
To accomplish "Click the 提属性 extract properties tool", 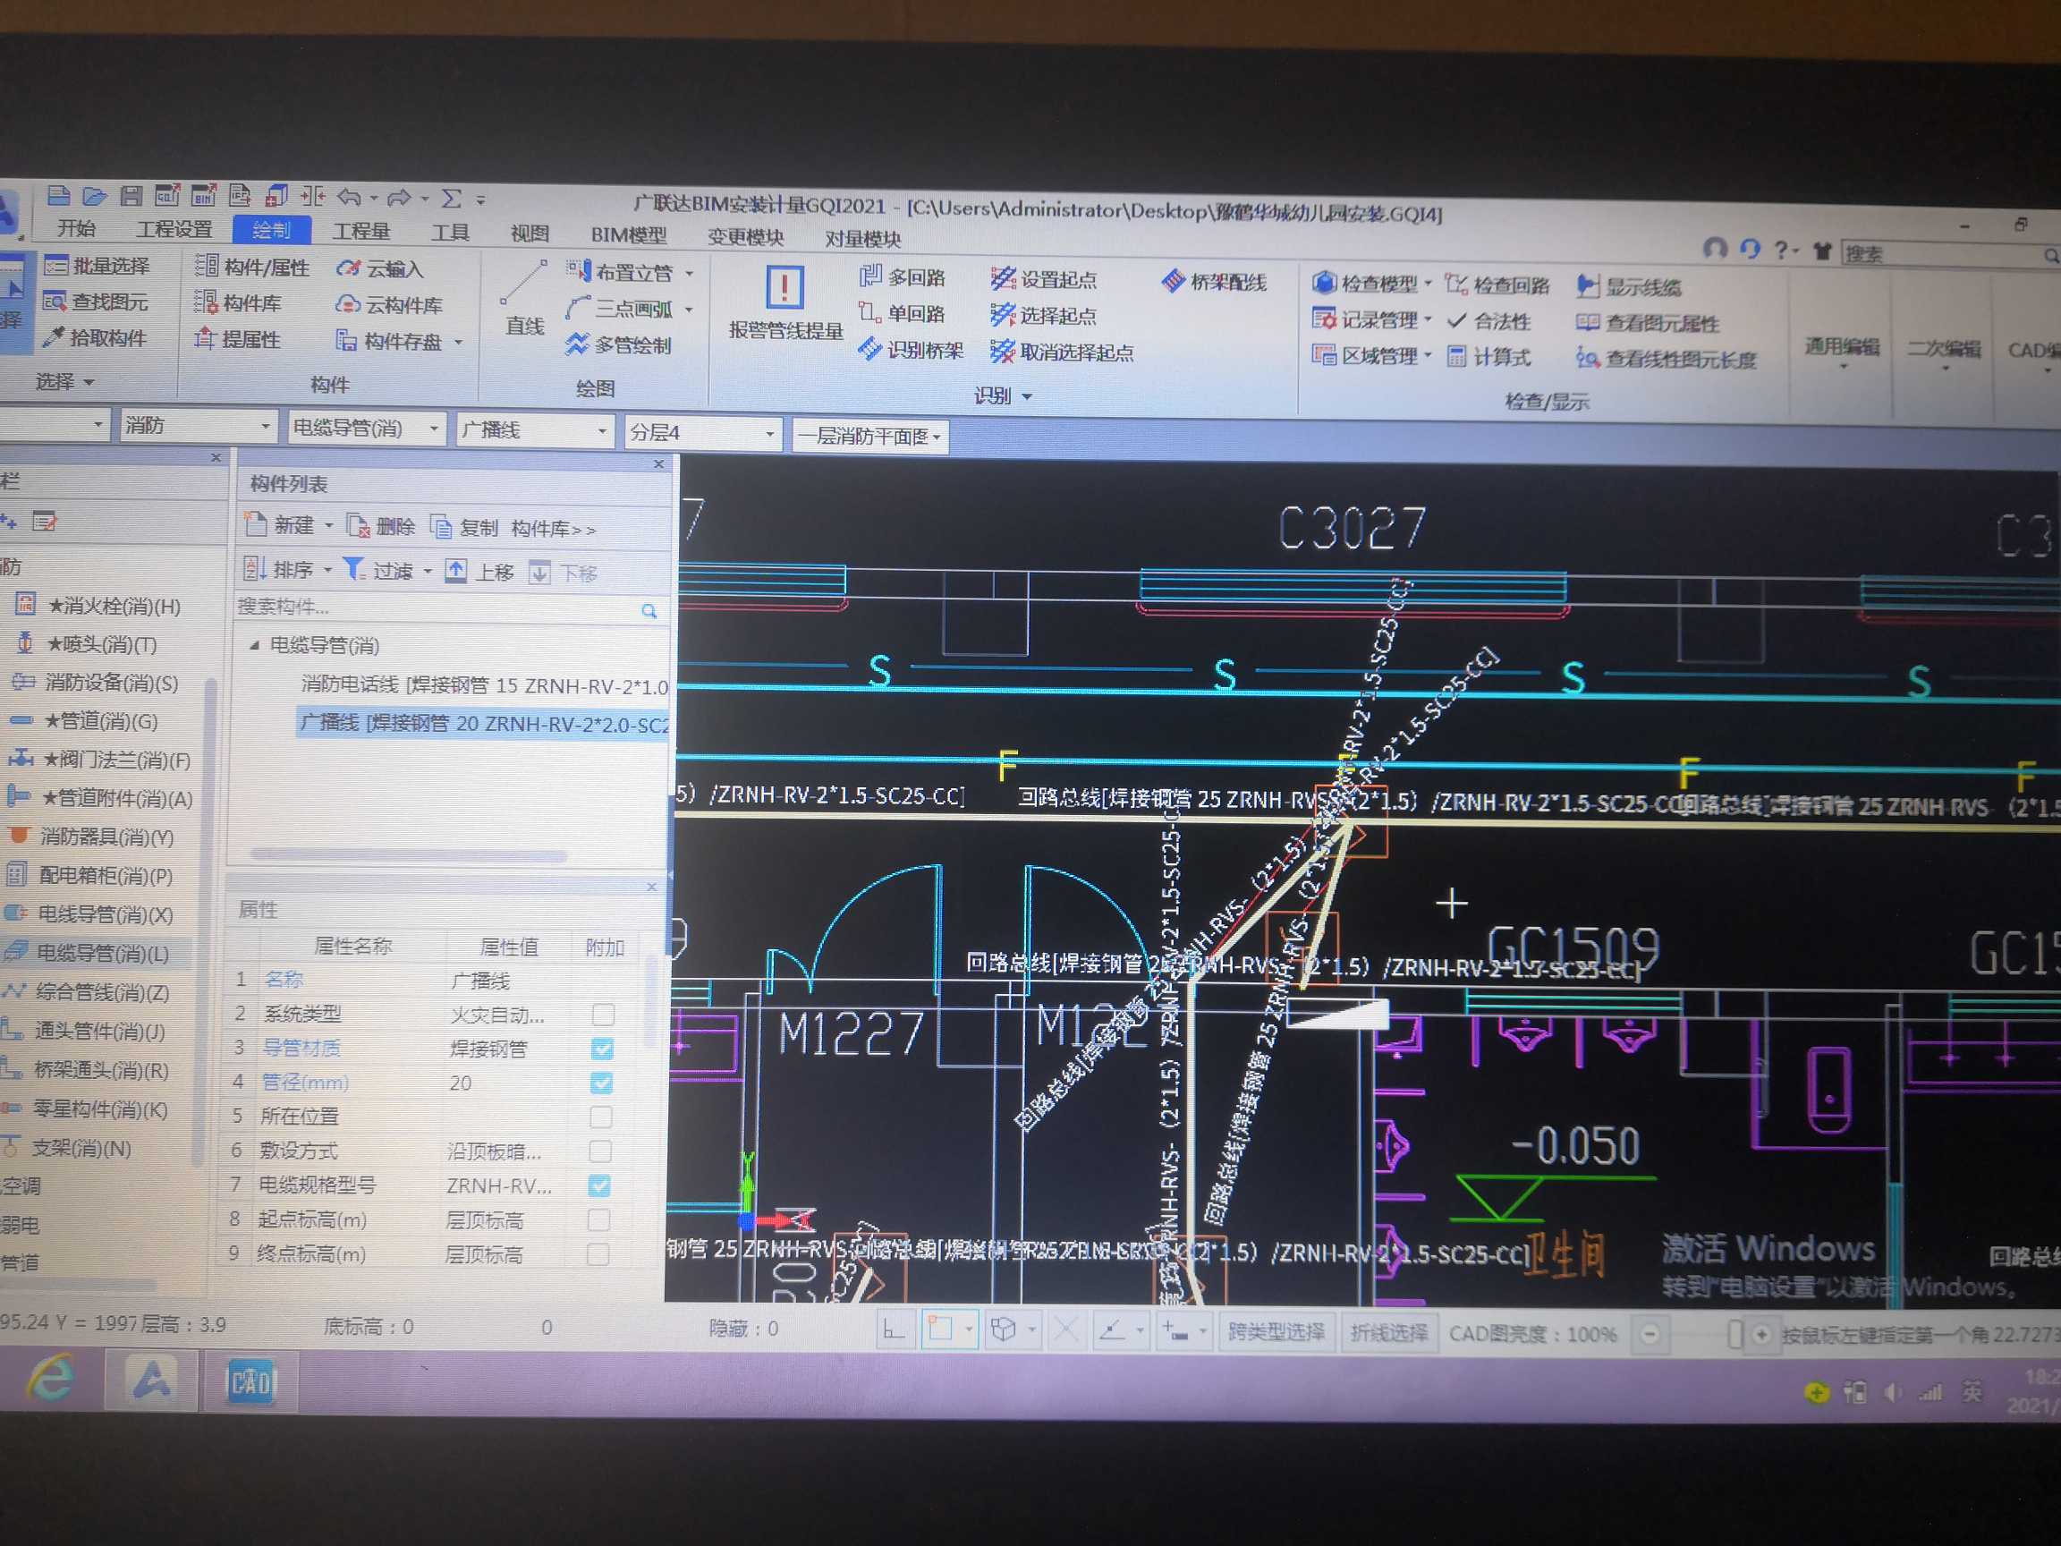I will (239, 339).
